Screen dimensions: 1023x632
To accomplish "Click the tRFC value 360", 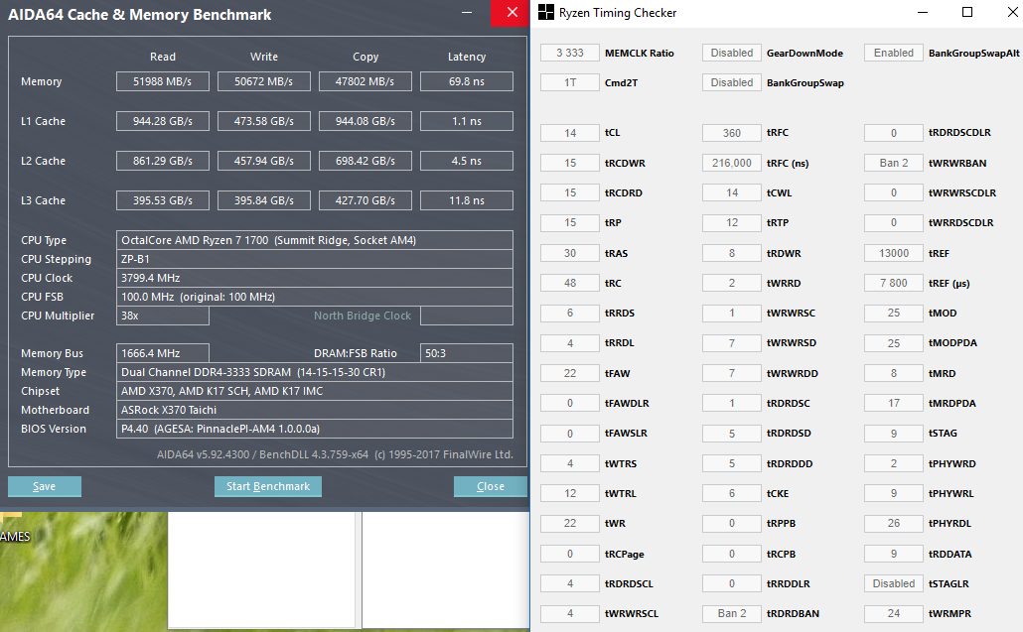I will tap(731, 133).
